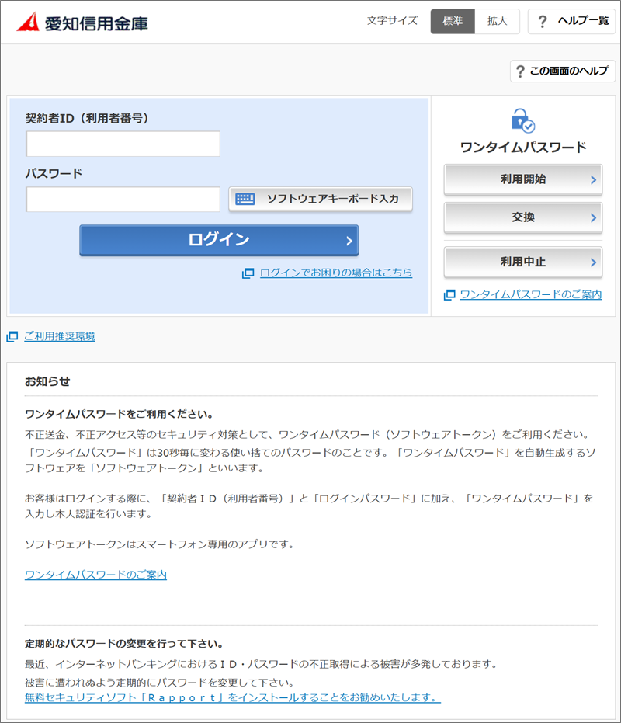621x723 pixels.
Task: Switch text size to 拡大
Action: point(497,21)
